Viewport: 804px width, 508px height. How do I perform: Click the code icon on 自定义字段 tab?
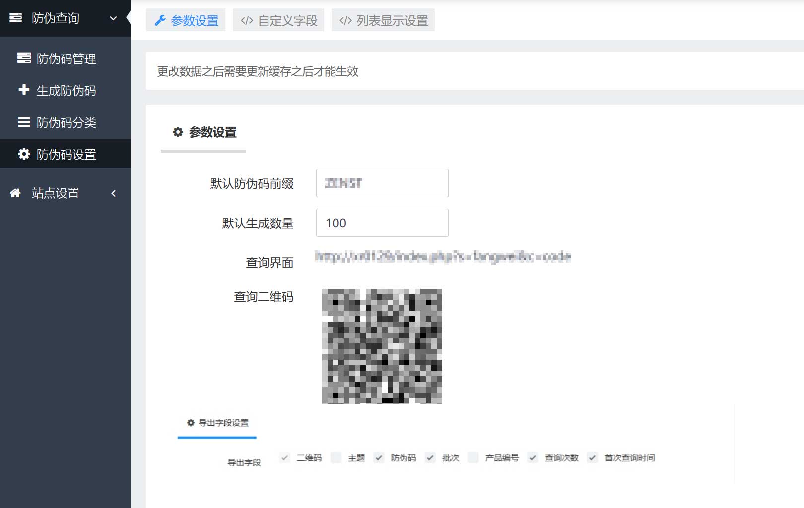247,20
